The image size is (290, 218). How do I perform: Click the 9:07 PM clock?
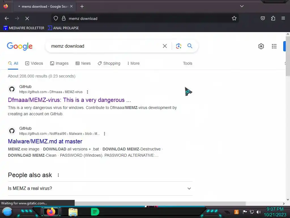(x=275, y=209)
